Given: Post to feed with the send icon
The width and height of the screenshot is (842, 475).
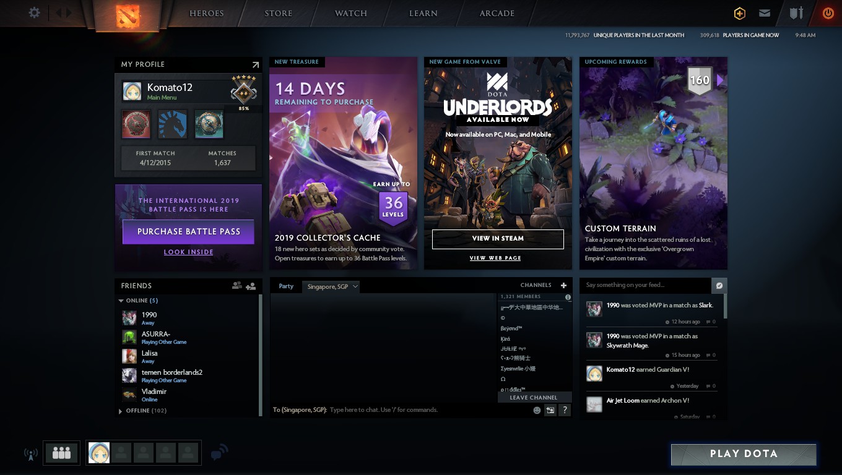Looking at the screenshot, I should (x=719, y=285).
